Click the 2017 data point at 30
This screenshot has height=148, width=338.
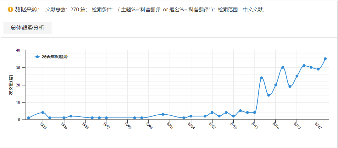(283, 68)
